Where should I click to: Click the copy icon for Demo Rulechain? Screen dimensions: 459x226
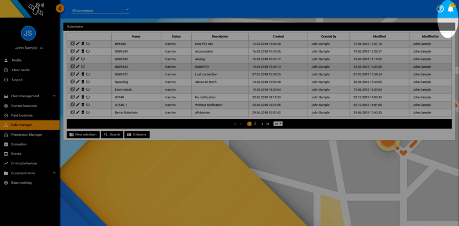pyautogui.click(x=73, y=112)
